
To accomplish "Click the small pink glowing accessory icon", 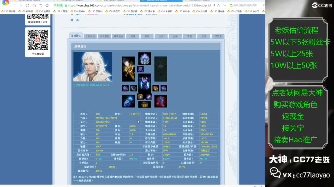I will (149, 97).
